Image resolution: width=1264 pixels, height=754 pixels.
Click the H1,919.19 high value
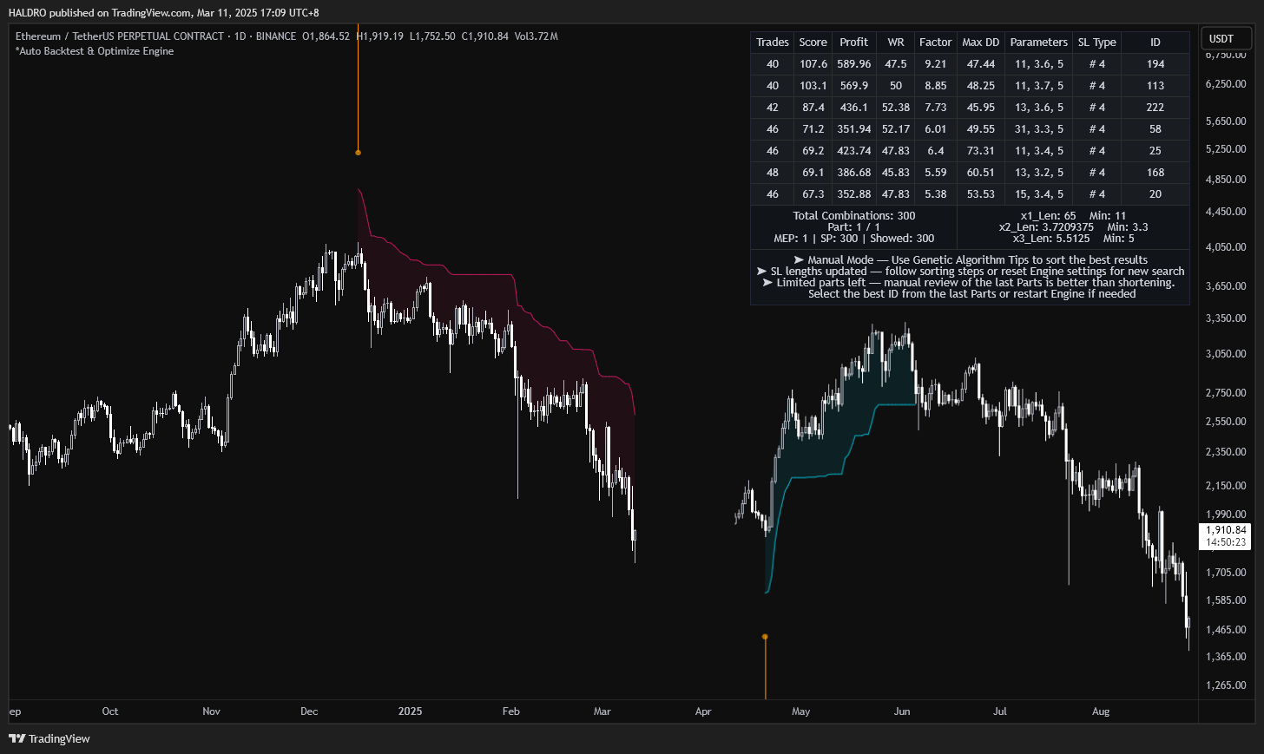click(380, 36)
